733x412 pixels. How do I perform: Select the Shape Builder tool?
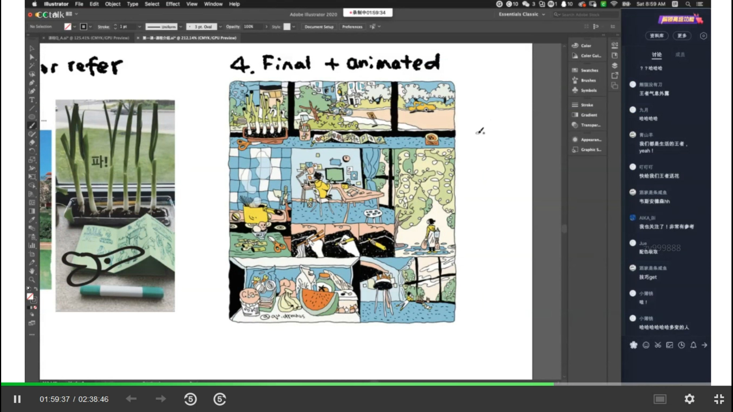(32, 185)
